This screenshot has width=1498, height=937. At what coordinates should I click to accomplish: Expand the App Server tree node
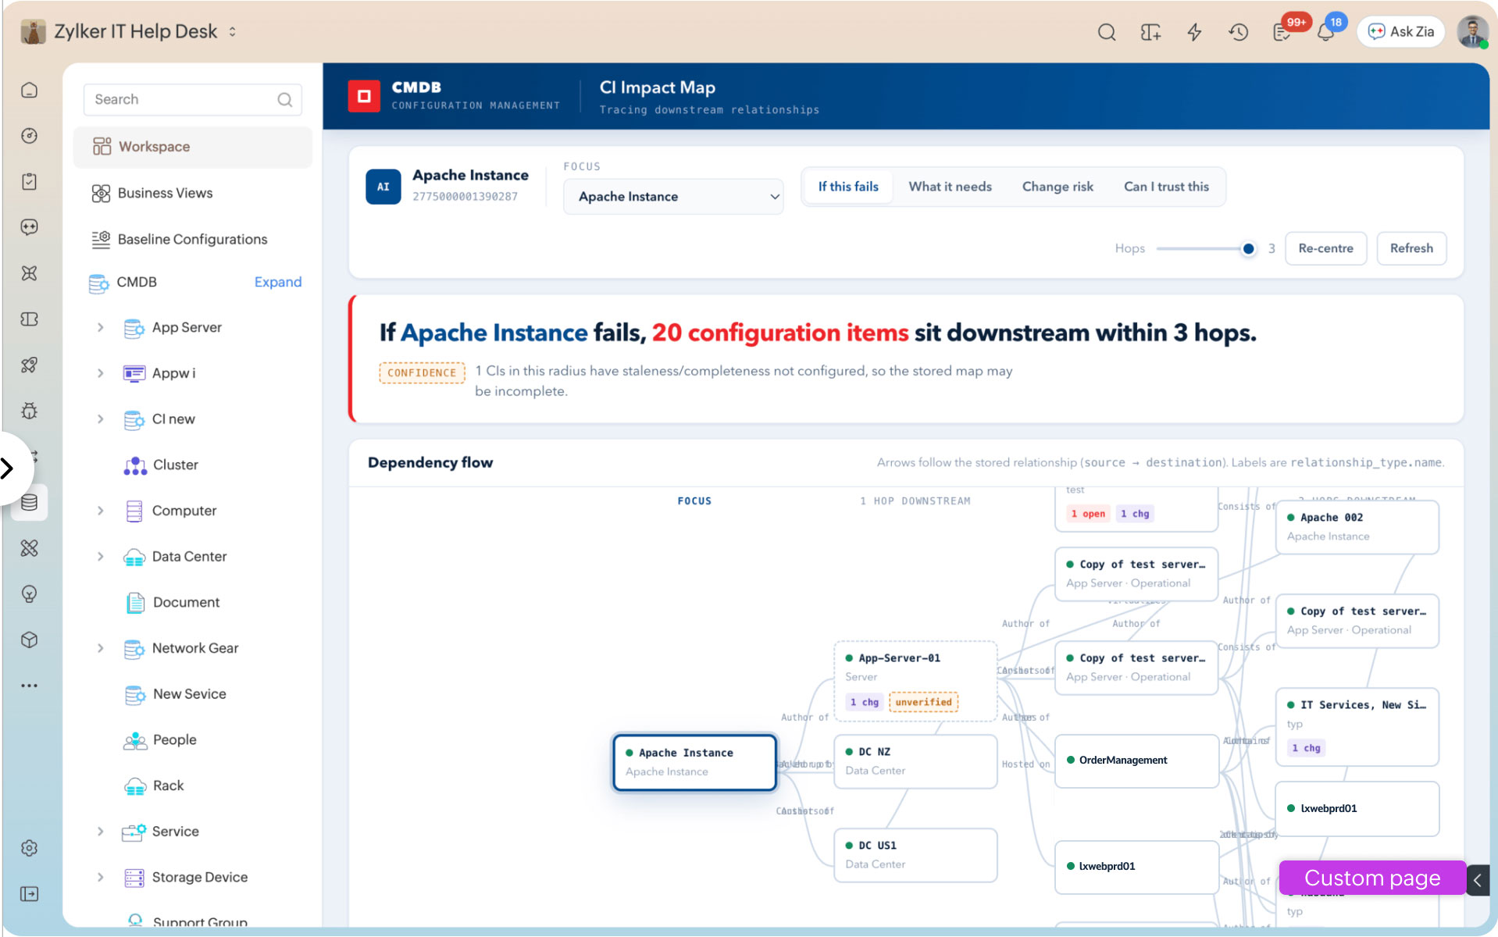pyautogui.click(x=100, y=327)
